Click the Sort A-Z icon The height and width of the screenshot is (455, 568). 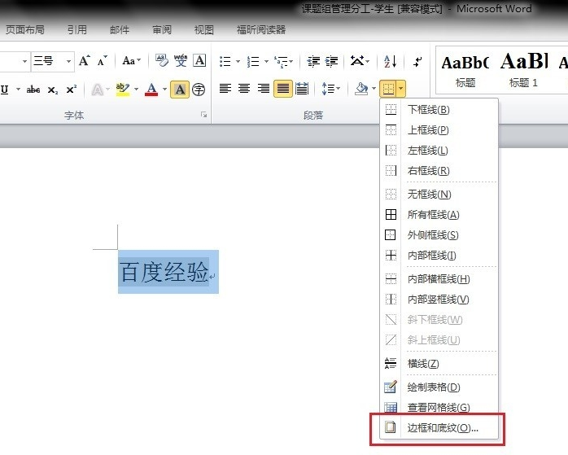tap(390, 61)
